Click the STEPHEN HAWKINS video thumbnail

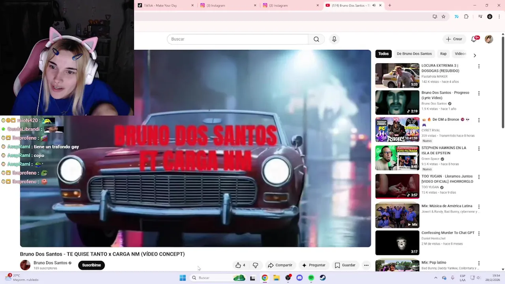pyautogui.click(x=397, y=158)
